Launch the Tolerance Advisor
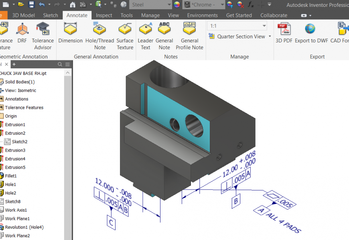349x240 pixels. click(x=43, y=36)
